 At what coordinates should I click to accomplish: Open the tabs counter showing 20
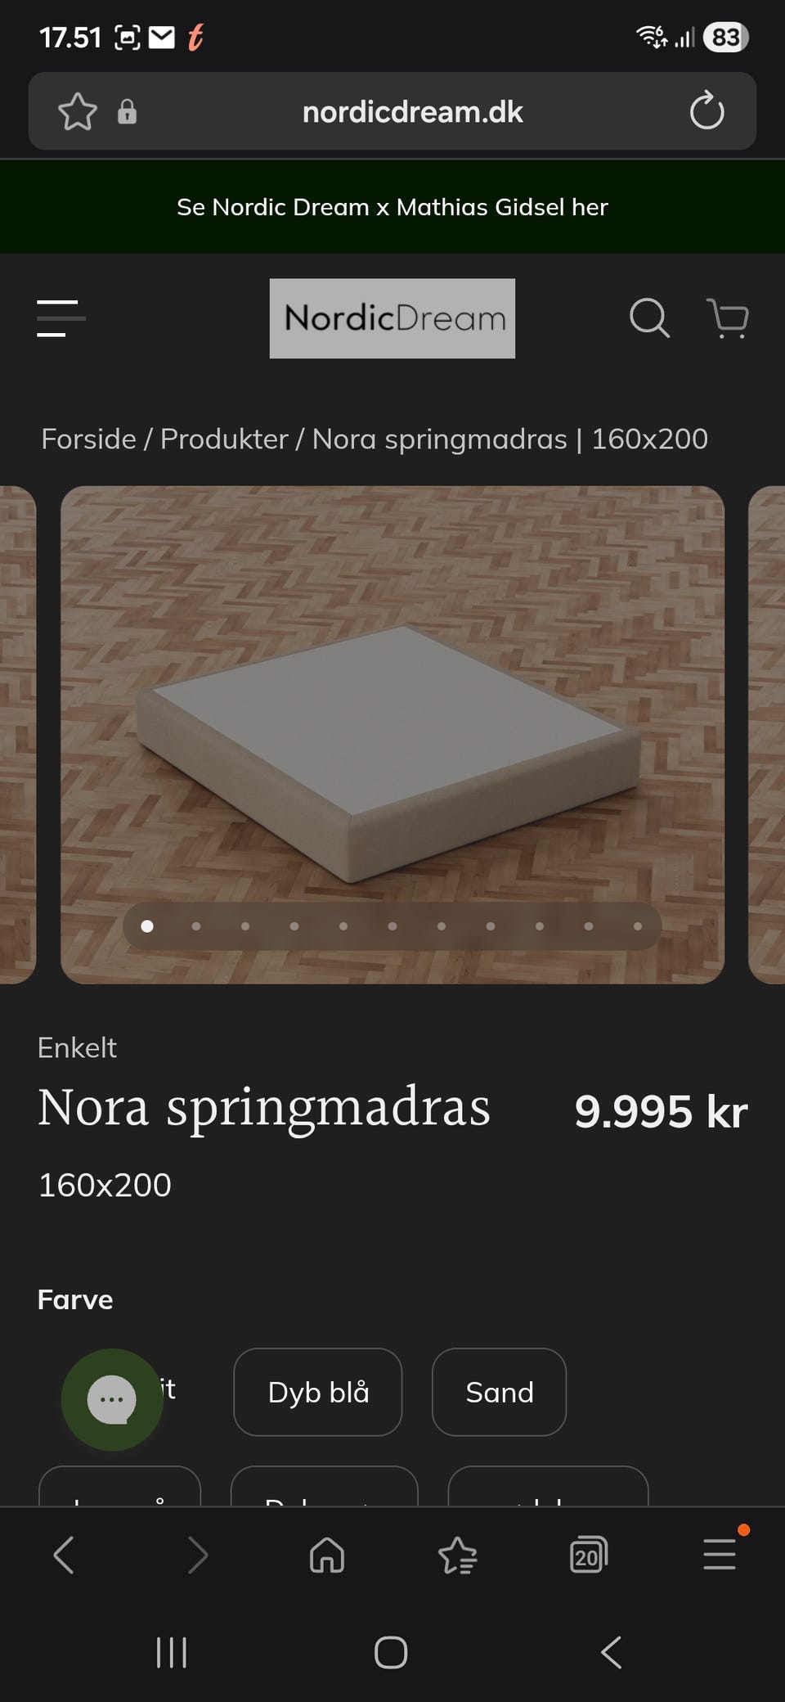coord(589,1555)
